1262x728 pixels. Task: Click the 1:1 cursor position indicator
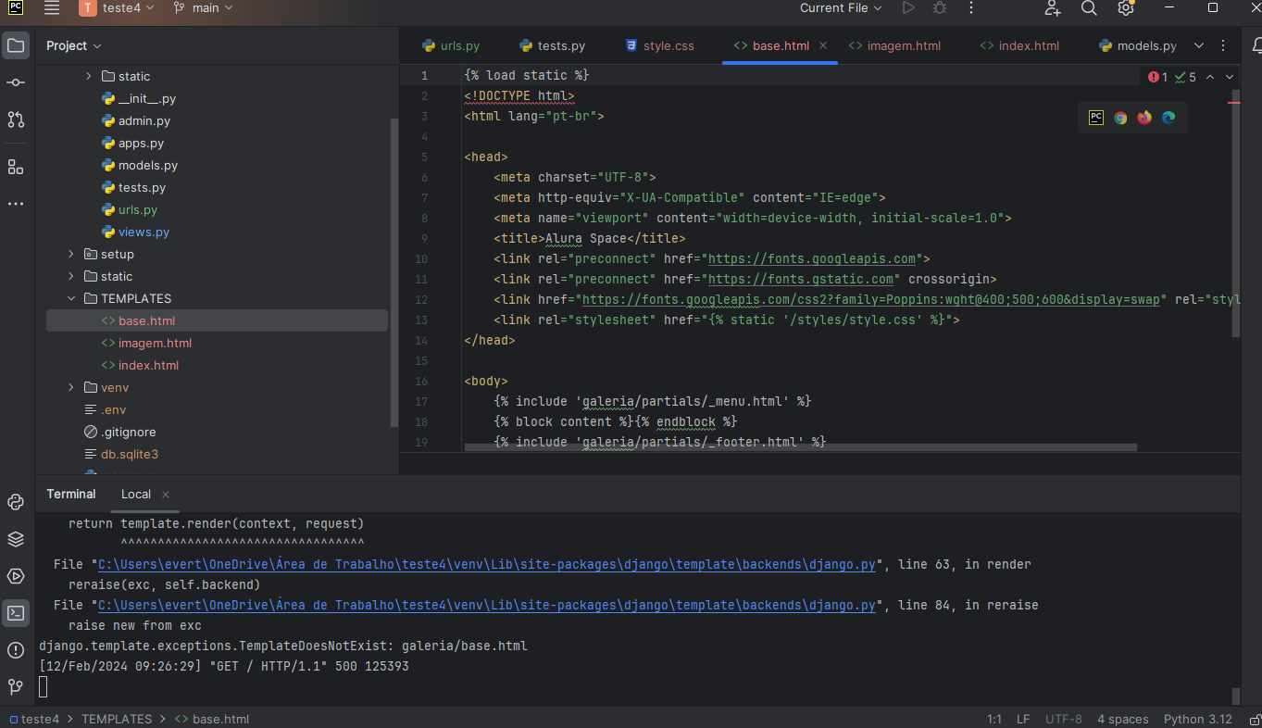994,719
